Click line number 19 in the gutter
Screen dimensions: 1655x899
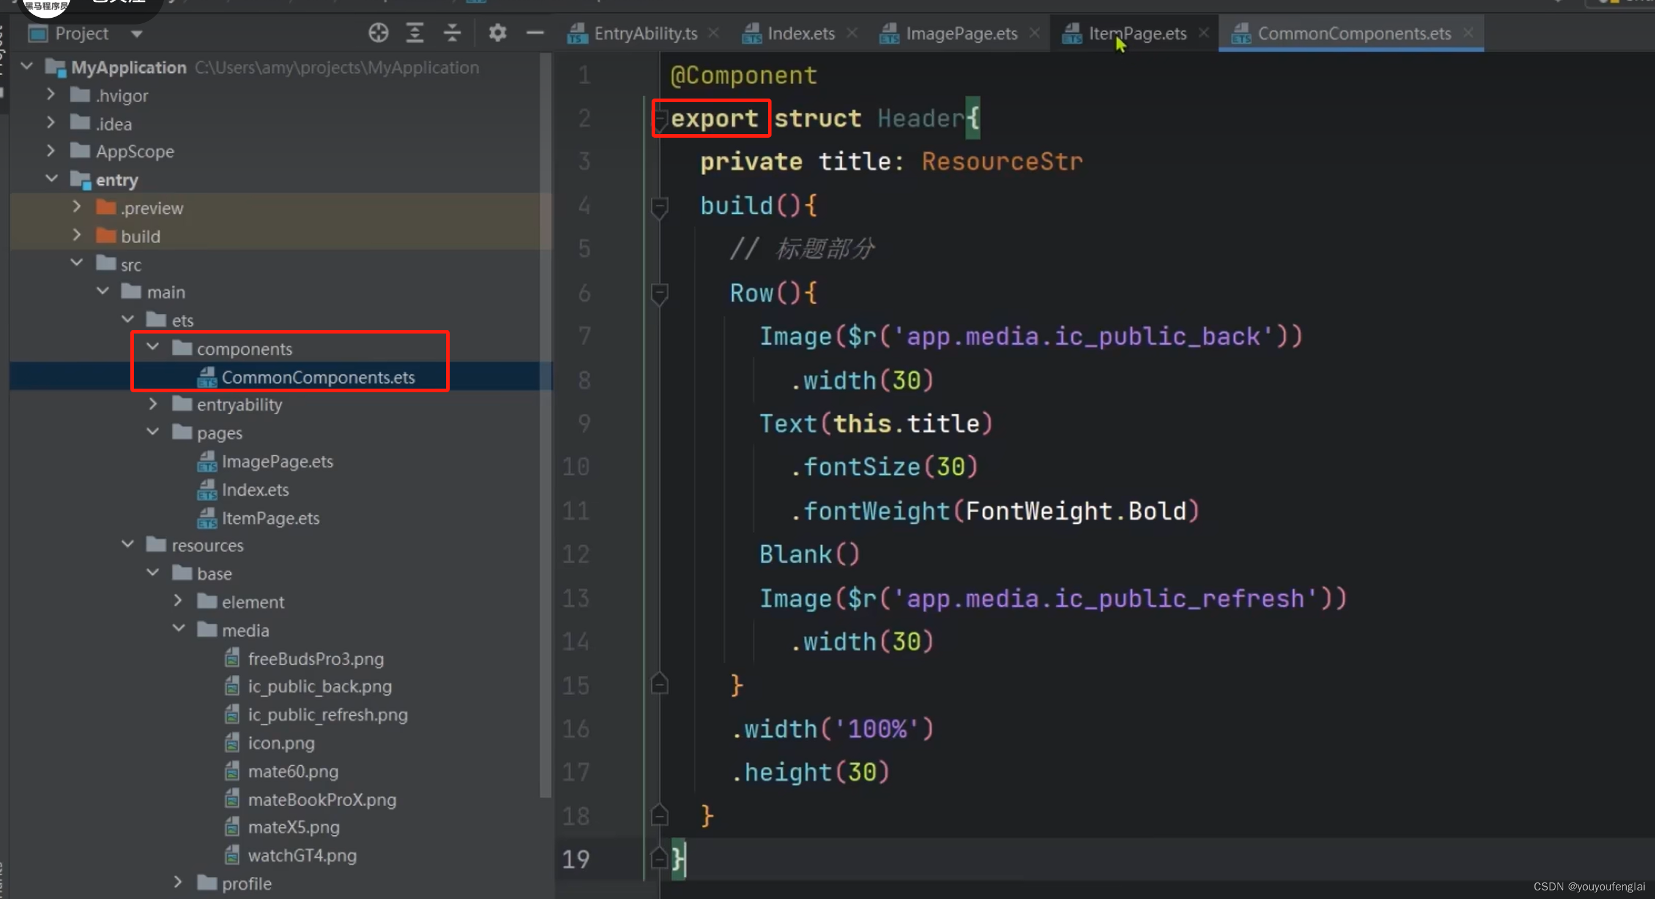click(576, 859)
